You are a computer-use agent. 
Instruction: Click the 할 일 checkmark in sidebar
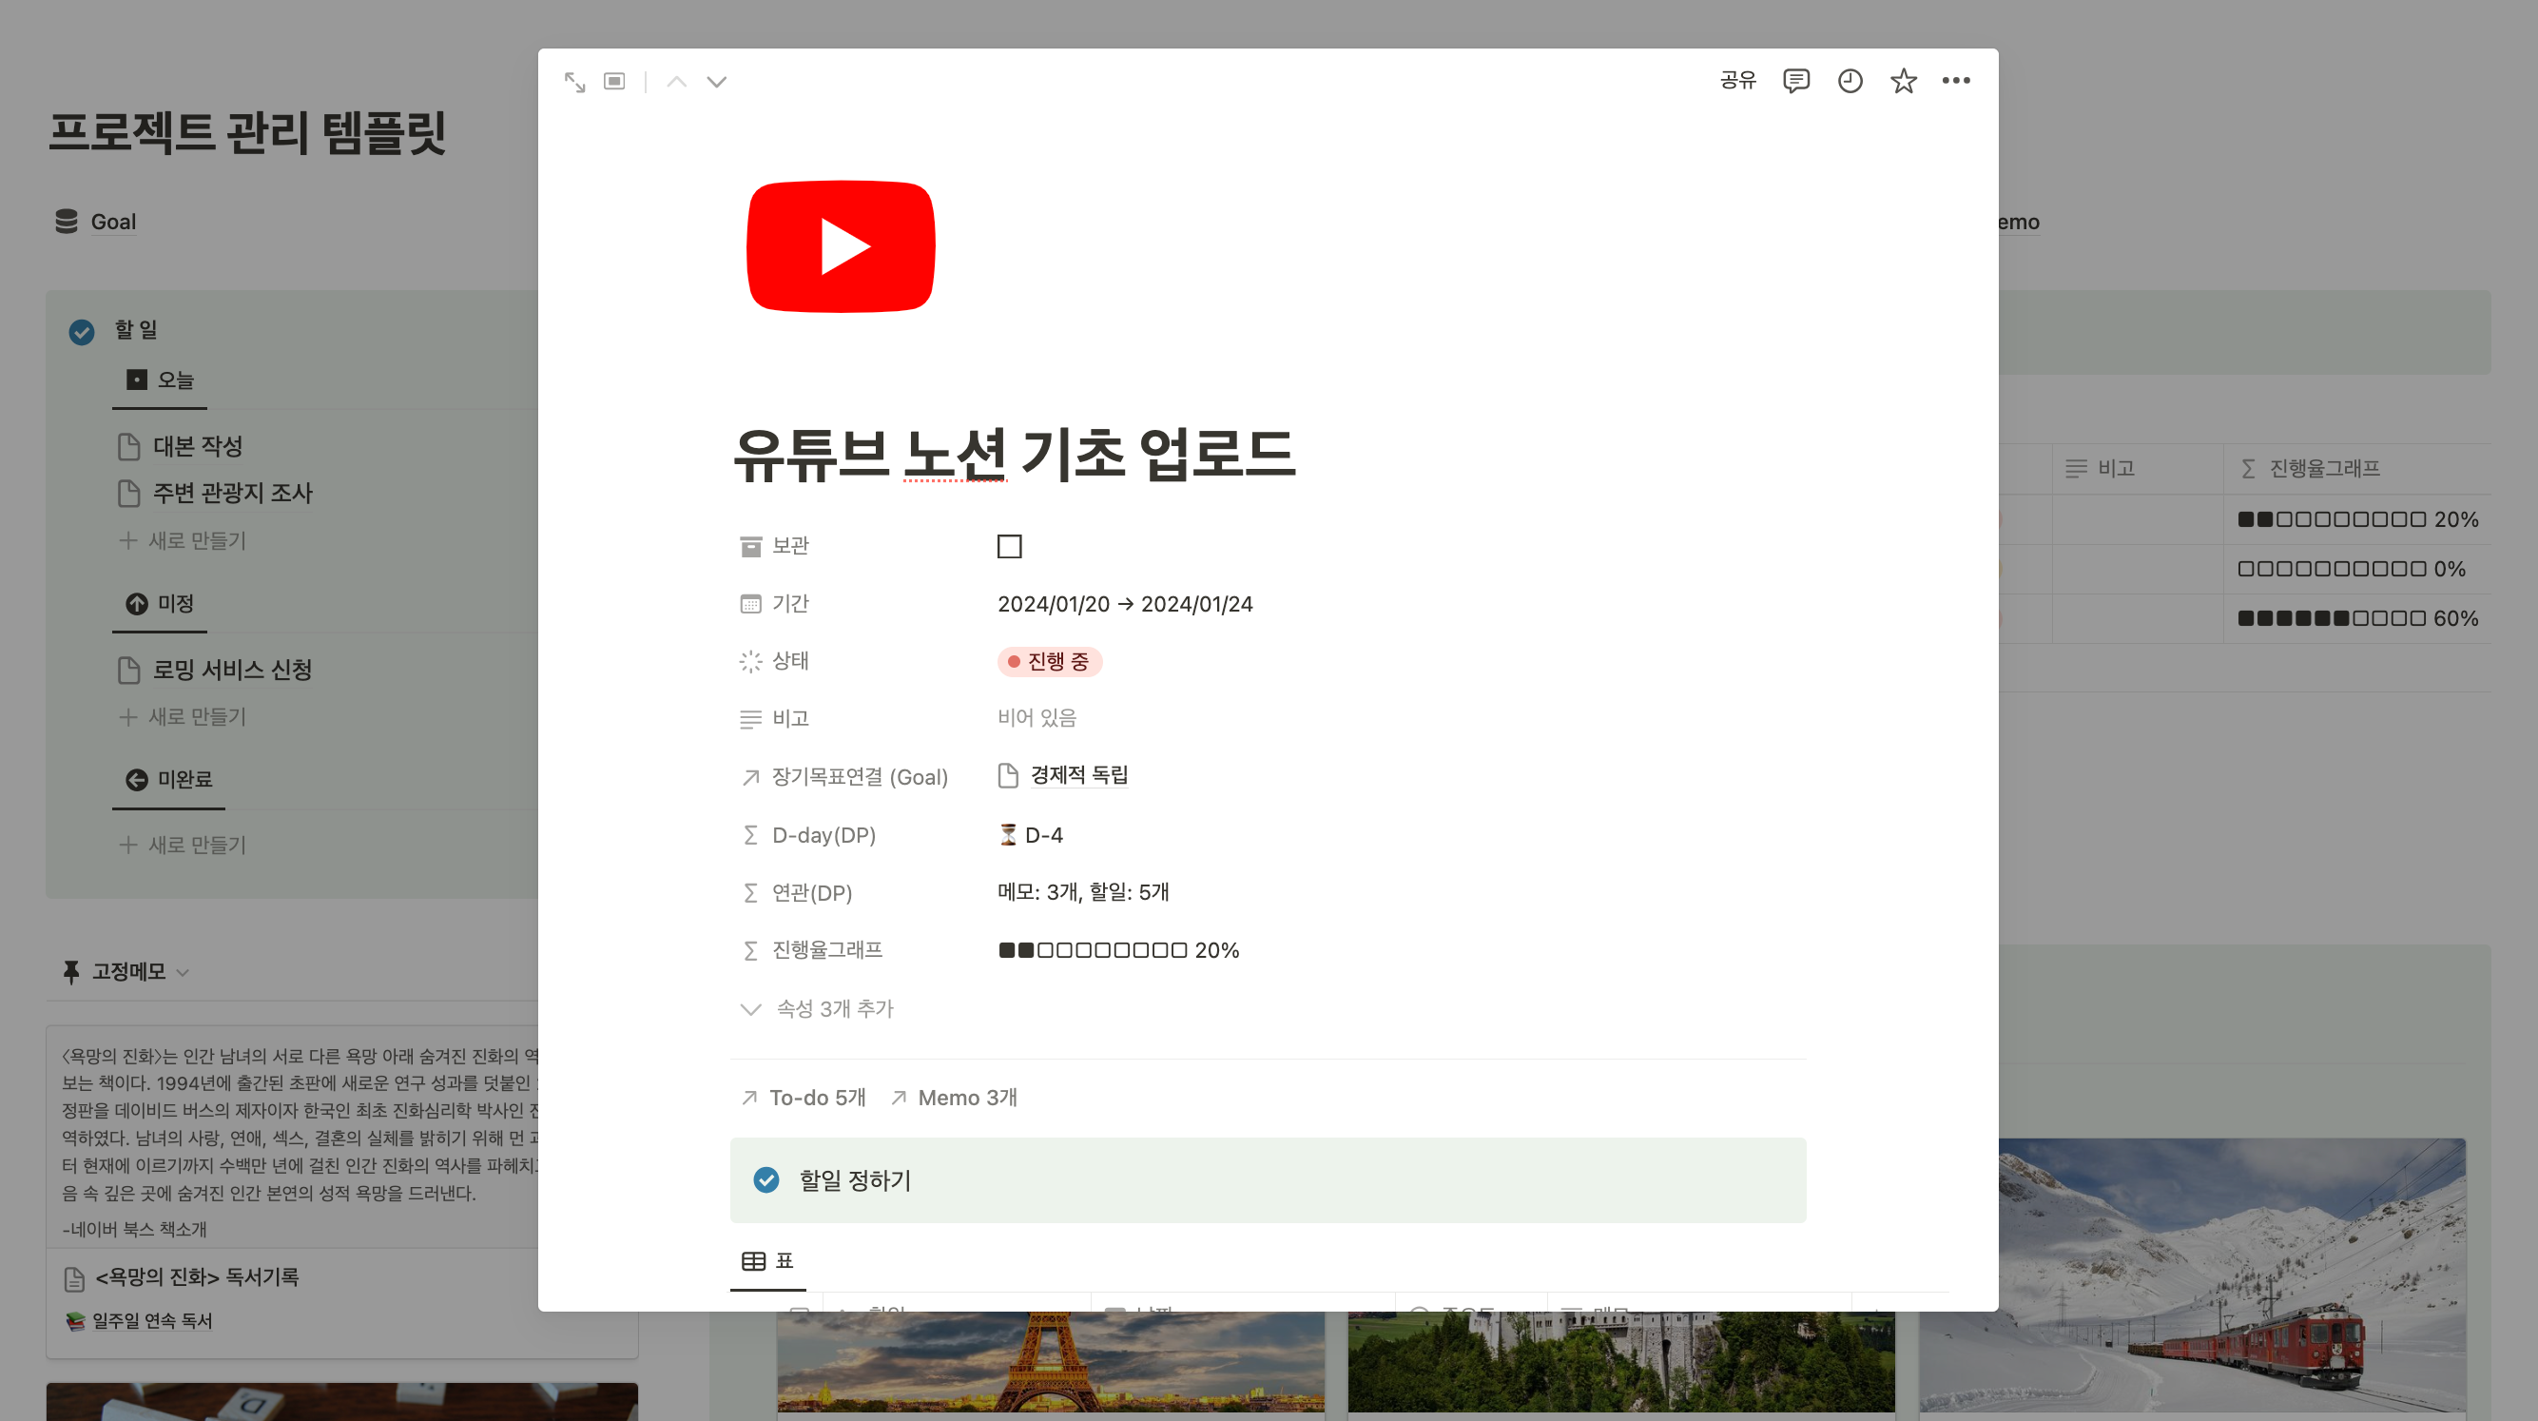pyautogui.click(x=82, y=331)
